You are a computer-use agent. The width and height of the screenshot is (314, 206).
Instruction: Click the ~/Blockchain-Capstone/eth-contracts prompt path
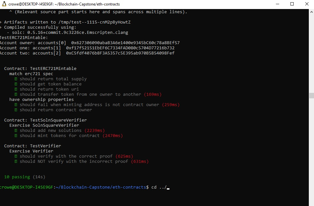click(101, 187)
